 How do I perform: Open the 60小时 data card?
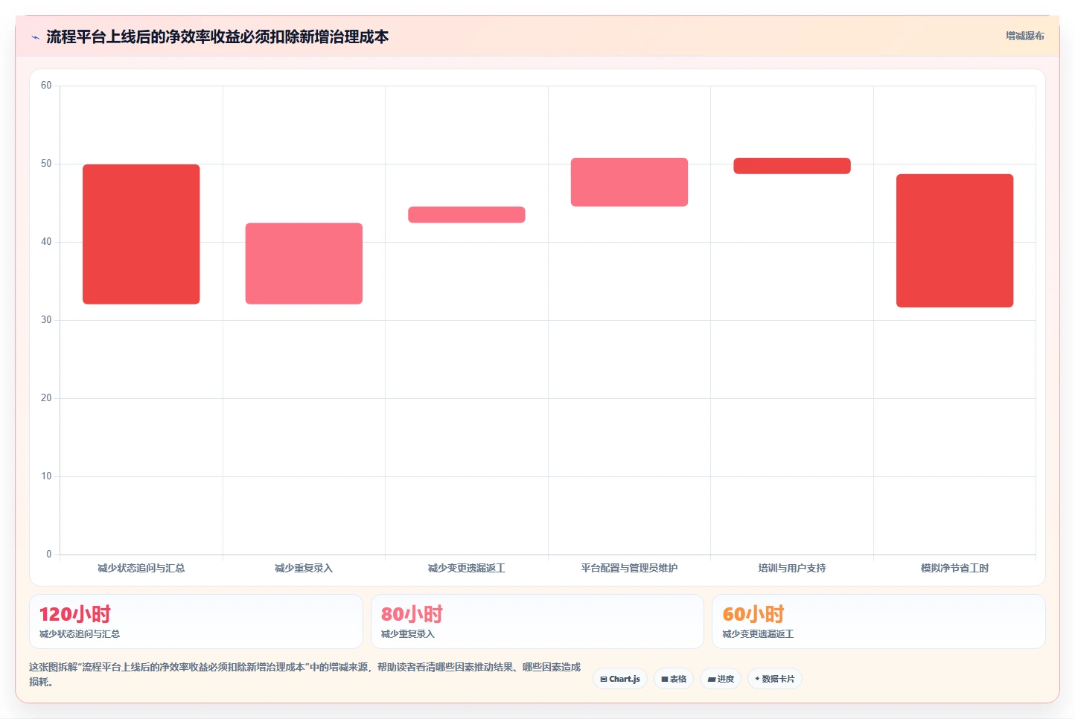pos(878,621)
